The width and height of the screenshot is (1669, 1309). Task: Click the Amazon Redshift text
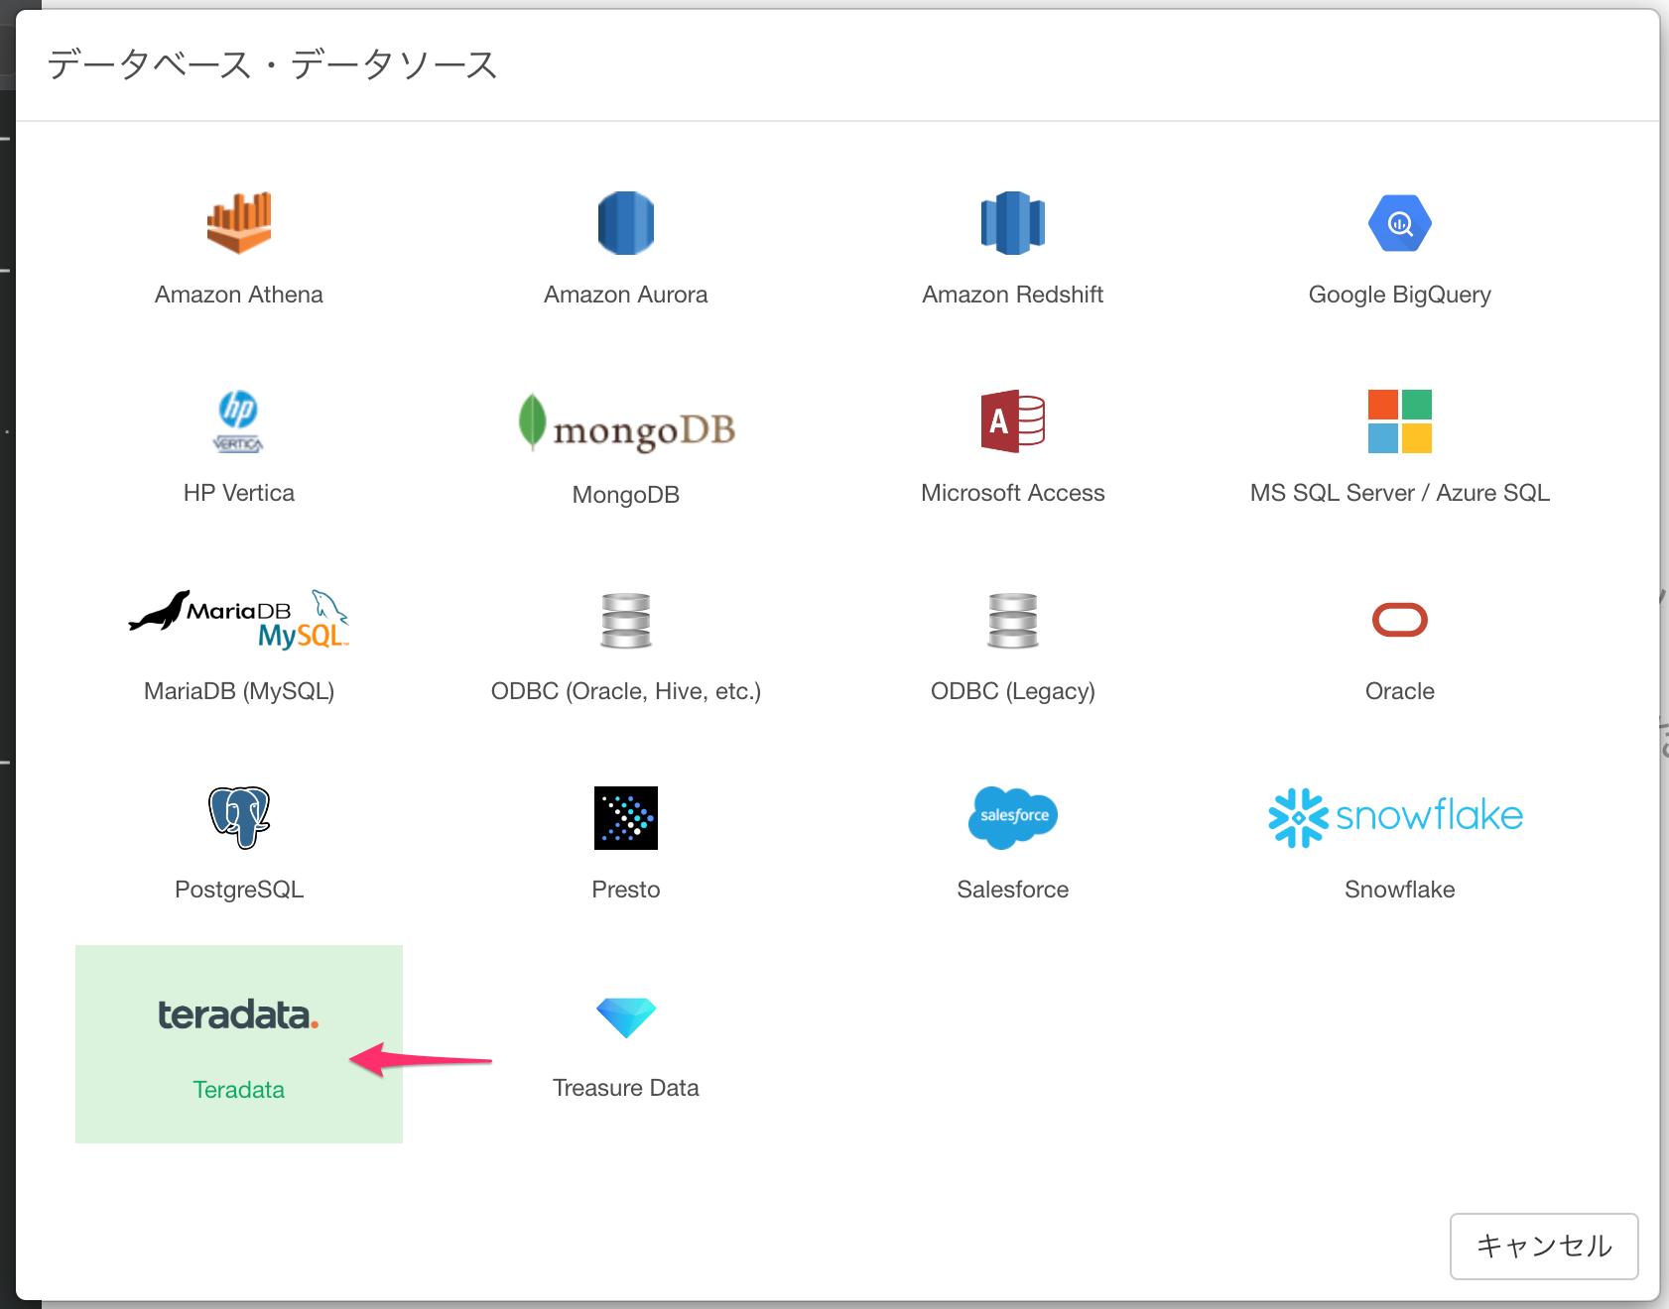pos(1013,295)
